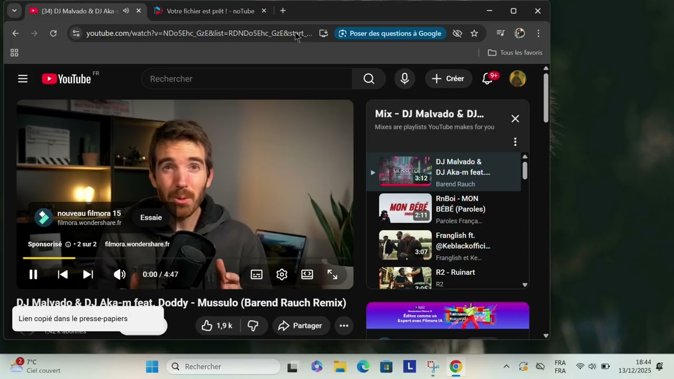674x379 pixels.
Task: Open the Tous les favoris folder
Action: (x=515, y=53)
